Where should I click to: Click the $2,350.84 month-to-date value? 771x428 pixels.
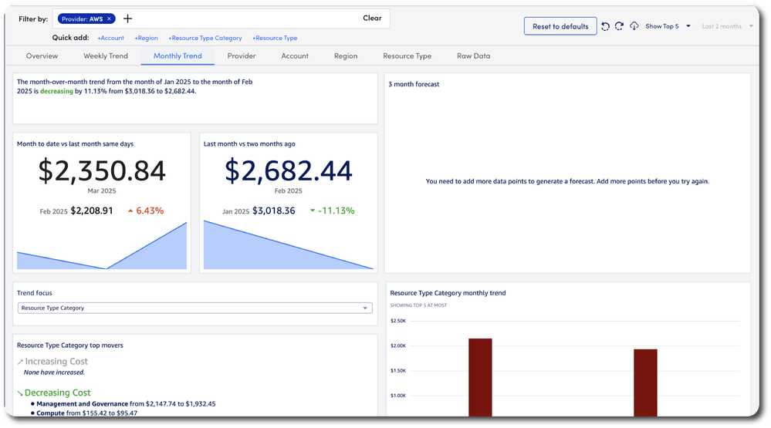point(102,170)
